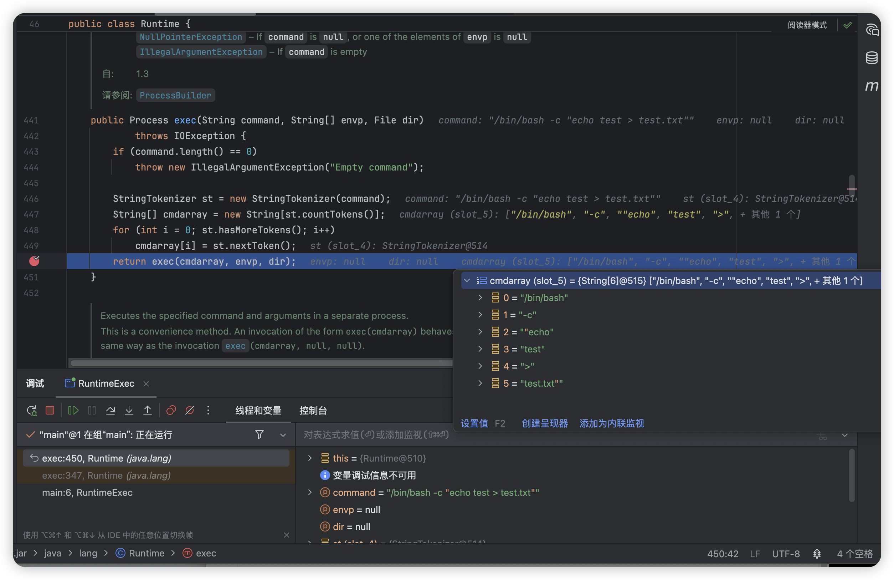Screen dimensions: 894x580
Task: Toggle Mute Breakpoints icon
Action: click(190, 410)
